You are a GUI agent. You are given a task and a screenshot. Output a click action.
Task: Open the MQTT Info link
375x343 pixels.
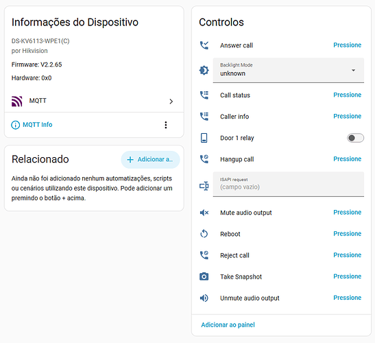(38, 125)
